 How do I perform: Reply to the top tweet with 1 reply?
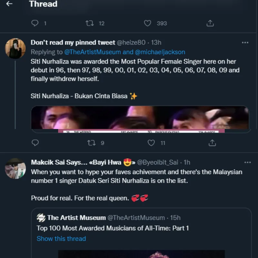click(35, 23)
